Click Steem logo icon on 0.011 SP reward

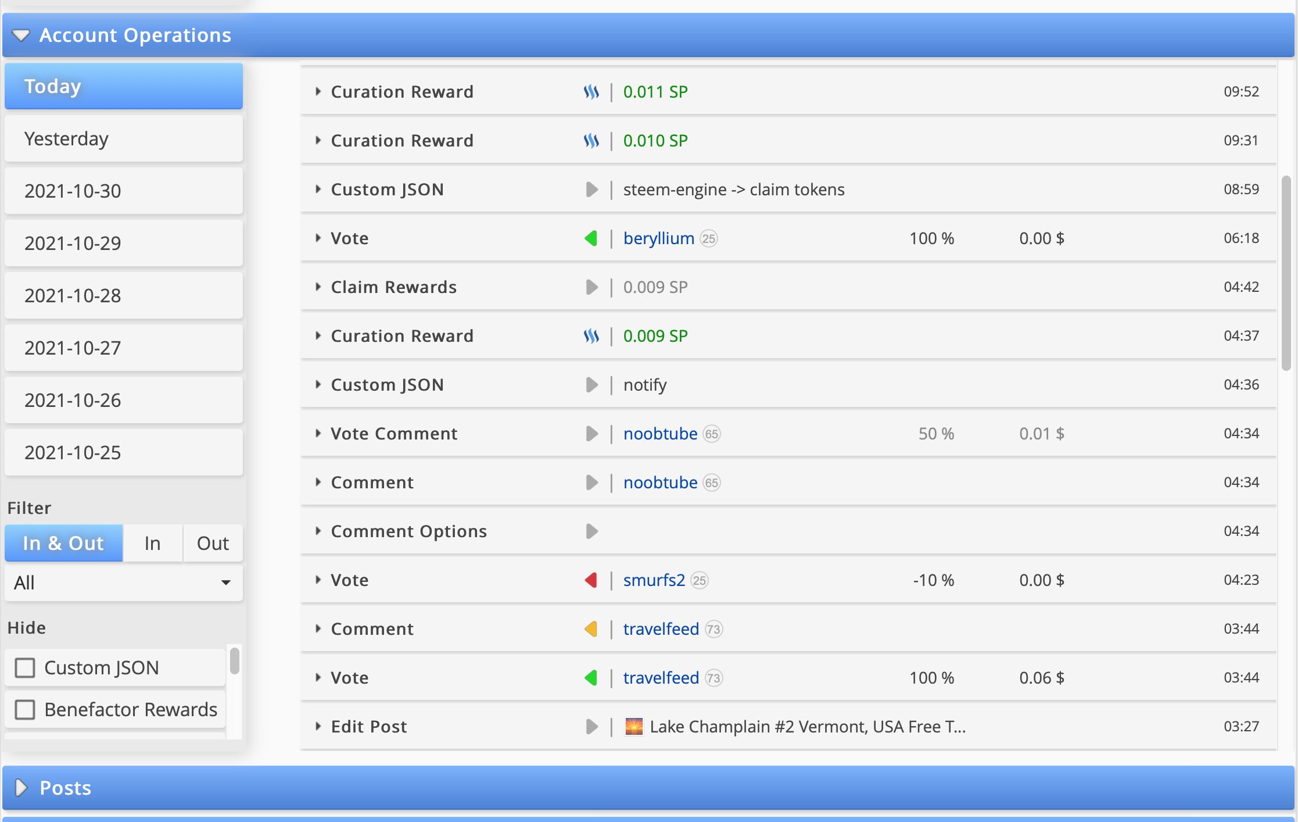(591, 92)
